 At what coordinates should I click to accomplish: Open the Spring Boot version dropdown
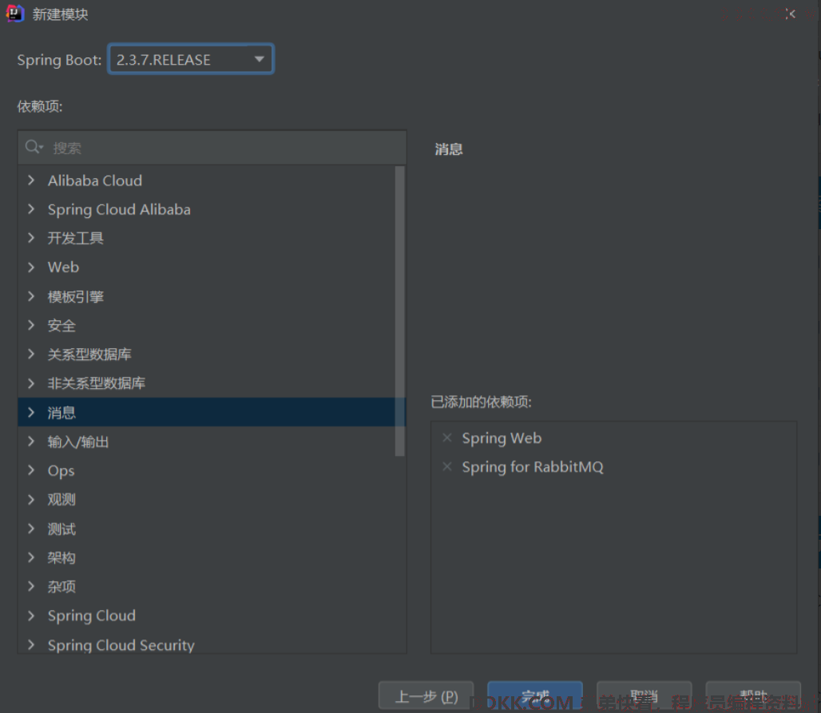191,59
